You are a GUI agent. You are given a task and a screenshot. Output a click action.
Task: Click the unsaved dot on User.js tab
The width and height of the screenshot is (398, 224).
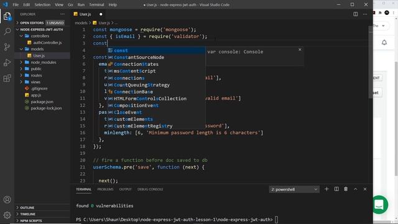[101, 14]
